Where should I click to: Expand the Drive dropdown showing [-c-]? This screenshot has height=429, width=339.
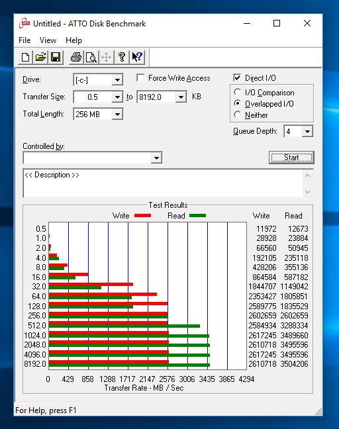click(x=117, y=80)
